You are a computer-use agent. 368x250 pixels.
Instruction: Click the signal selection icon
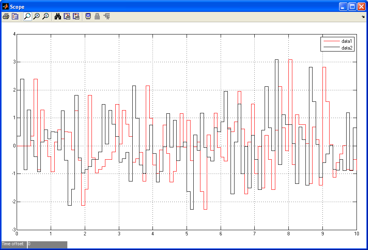(107, 16)
